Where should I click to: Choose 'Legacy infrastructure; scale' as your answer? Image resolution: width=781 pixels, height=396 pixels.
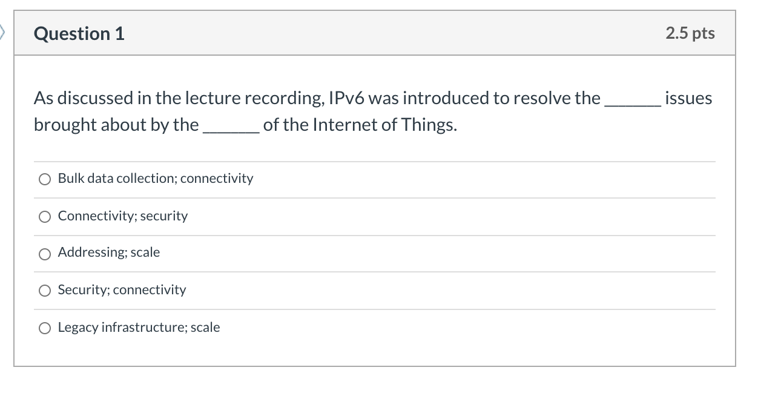(x=44, y=328)
